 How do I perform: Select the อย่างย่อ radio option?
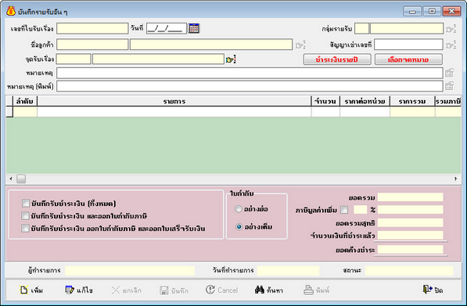point(239,209)
